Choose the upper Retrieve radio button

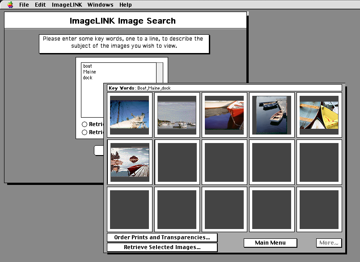coord(85,124)
